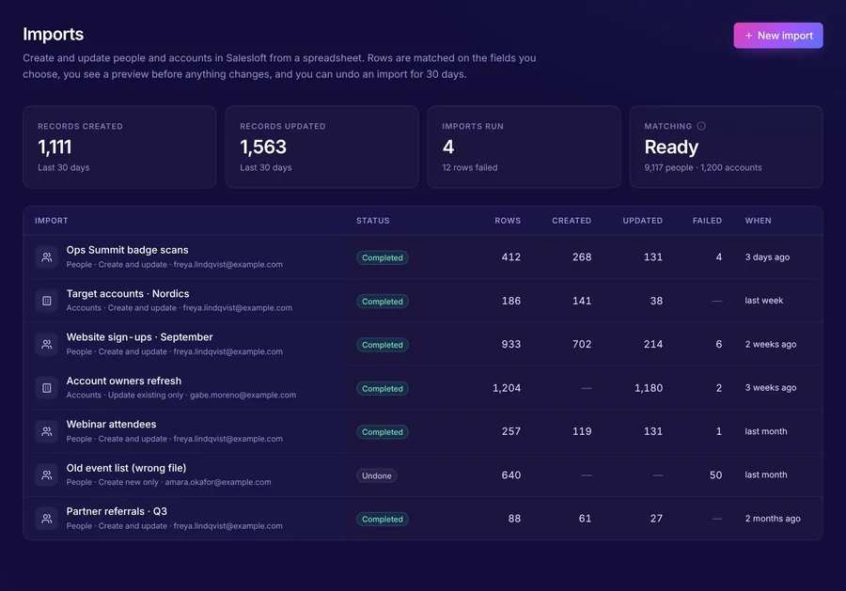Screen dimensions: 846x591
Task: Click people icon for Website sign-ups September
Action: 47,344
